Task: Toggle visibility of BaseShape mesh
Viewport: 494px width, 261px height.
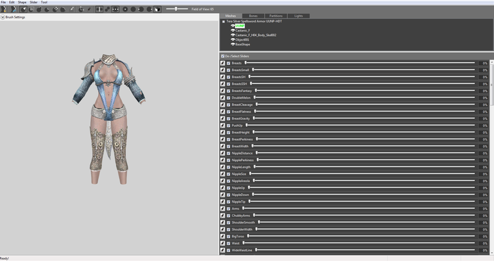Action: click(x=233, y=44)
